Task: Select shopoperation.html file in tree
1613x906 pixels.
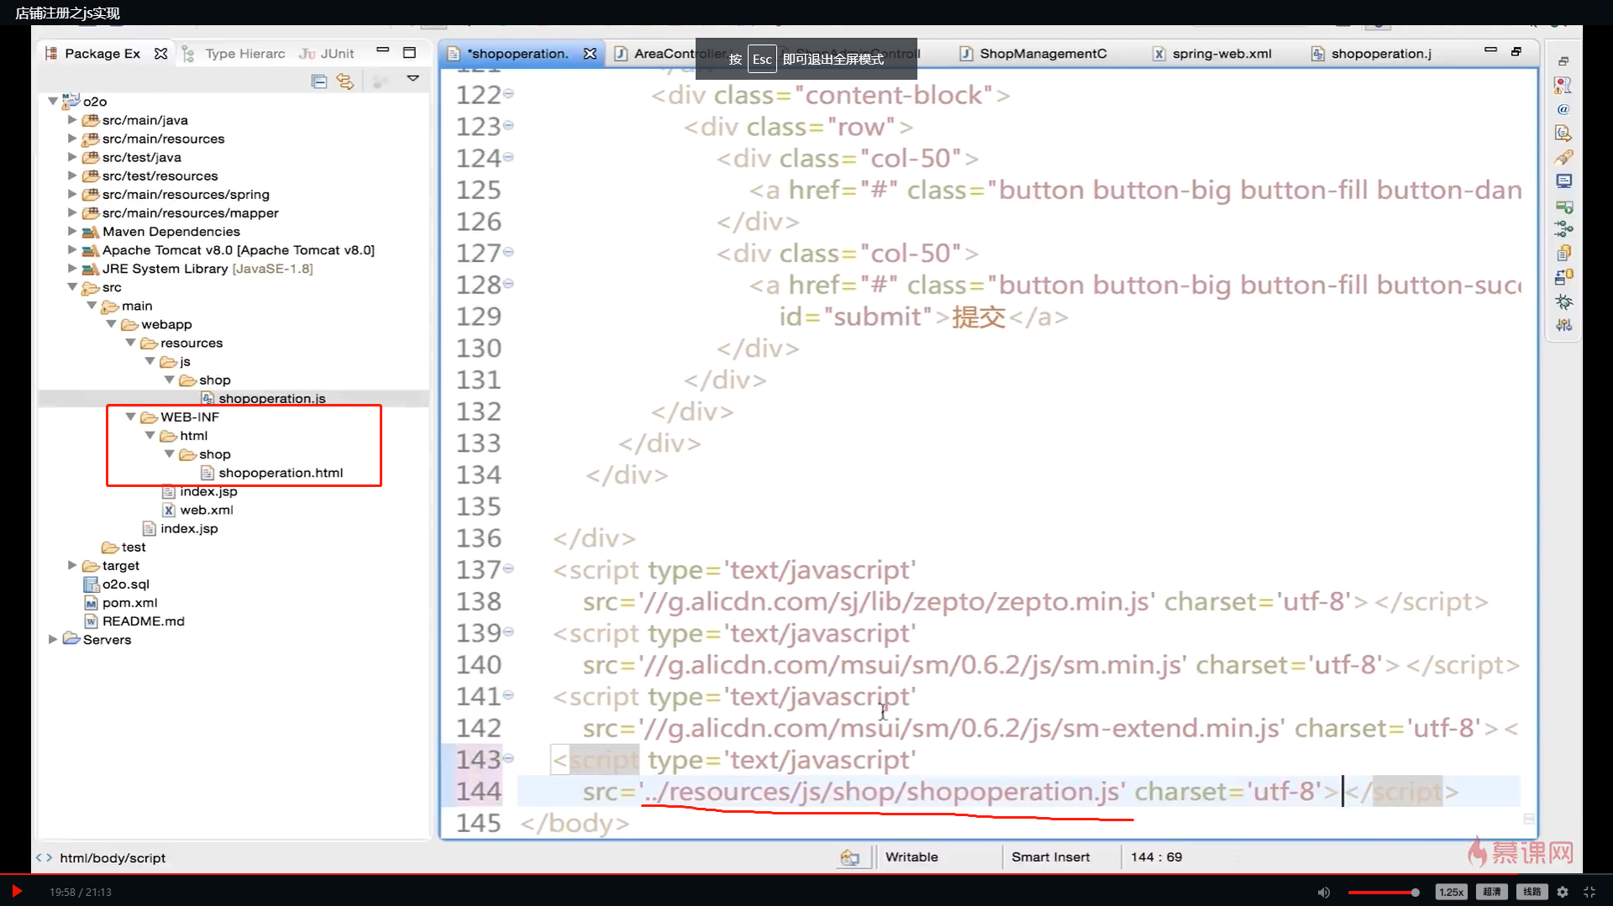Action: [x=272, y=473]
